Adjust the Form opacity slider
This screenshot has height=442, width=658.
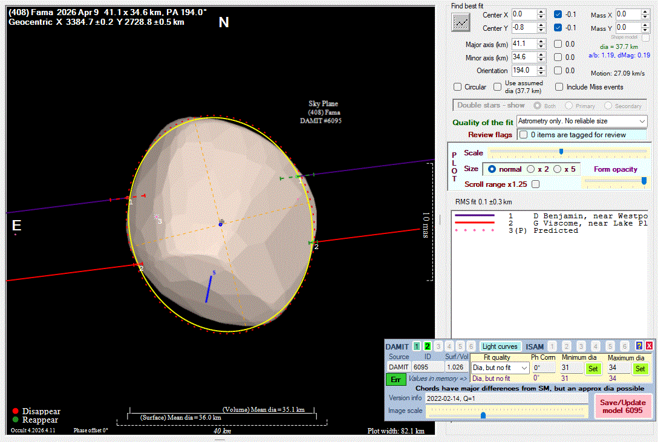click(x=643, y=180)
